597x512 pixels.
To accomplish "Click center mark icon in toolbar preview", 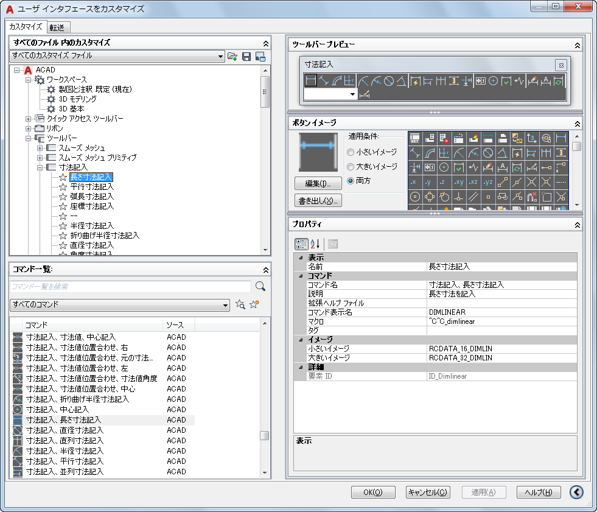I will coord(493,81).
